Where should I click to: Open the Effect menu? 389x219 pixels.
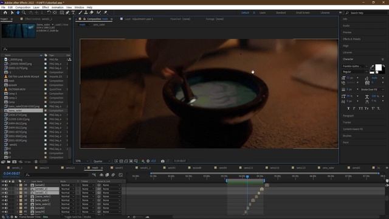coord(46,7)
